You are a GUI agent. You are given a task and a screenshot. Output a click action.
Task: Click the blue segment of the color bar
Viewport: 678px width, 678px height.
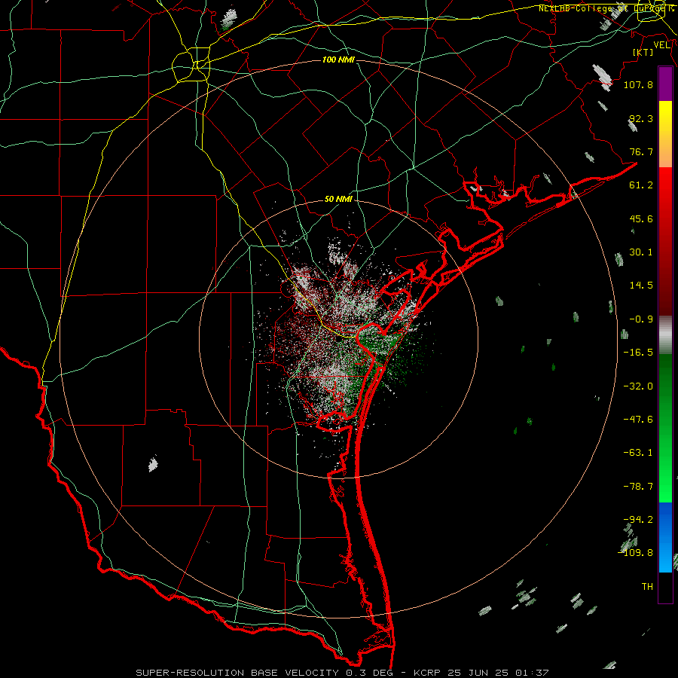[x=665, y=537]
